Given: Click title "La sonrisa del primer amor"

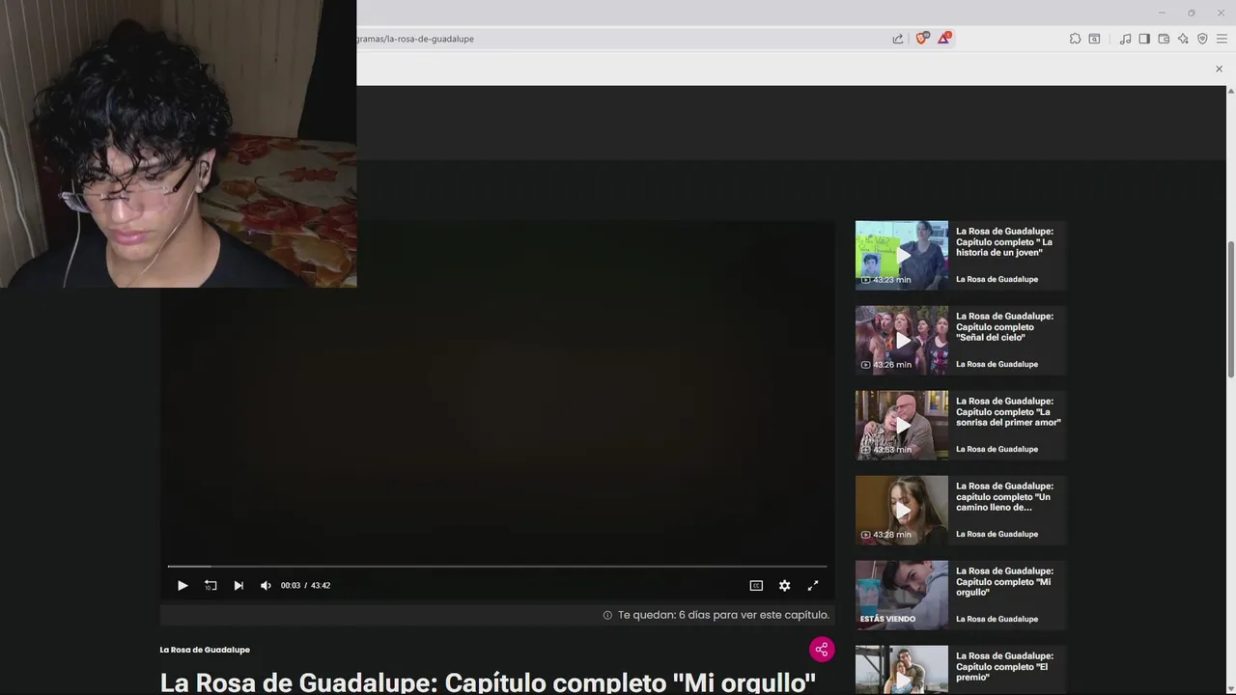Looking at the screenshot, I should coord(1008,411).
